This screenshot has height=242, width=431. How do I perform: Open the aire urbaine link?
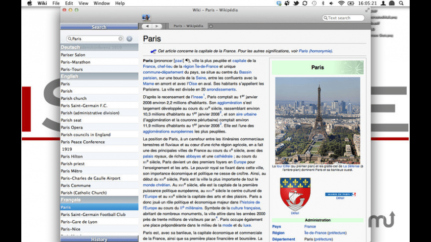click(246, 114)
